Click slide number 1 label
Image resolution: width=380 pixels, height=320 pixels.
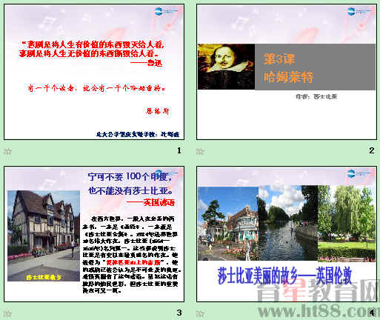click(179, 150)
